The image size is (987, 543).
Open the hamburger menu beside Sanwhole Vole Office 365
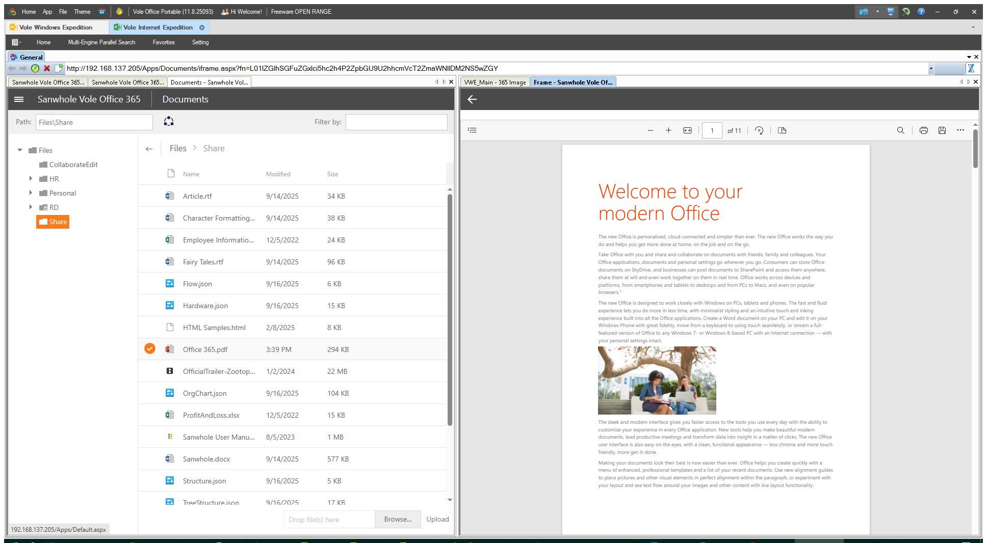pos(19,99)
